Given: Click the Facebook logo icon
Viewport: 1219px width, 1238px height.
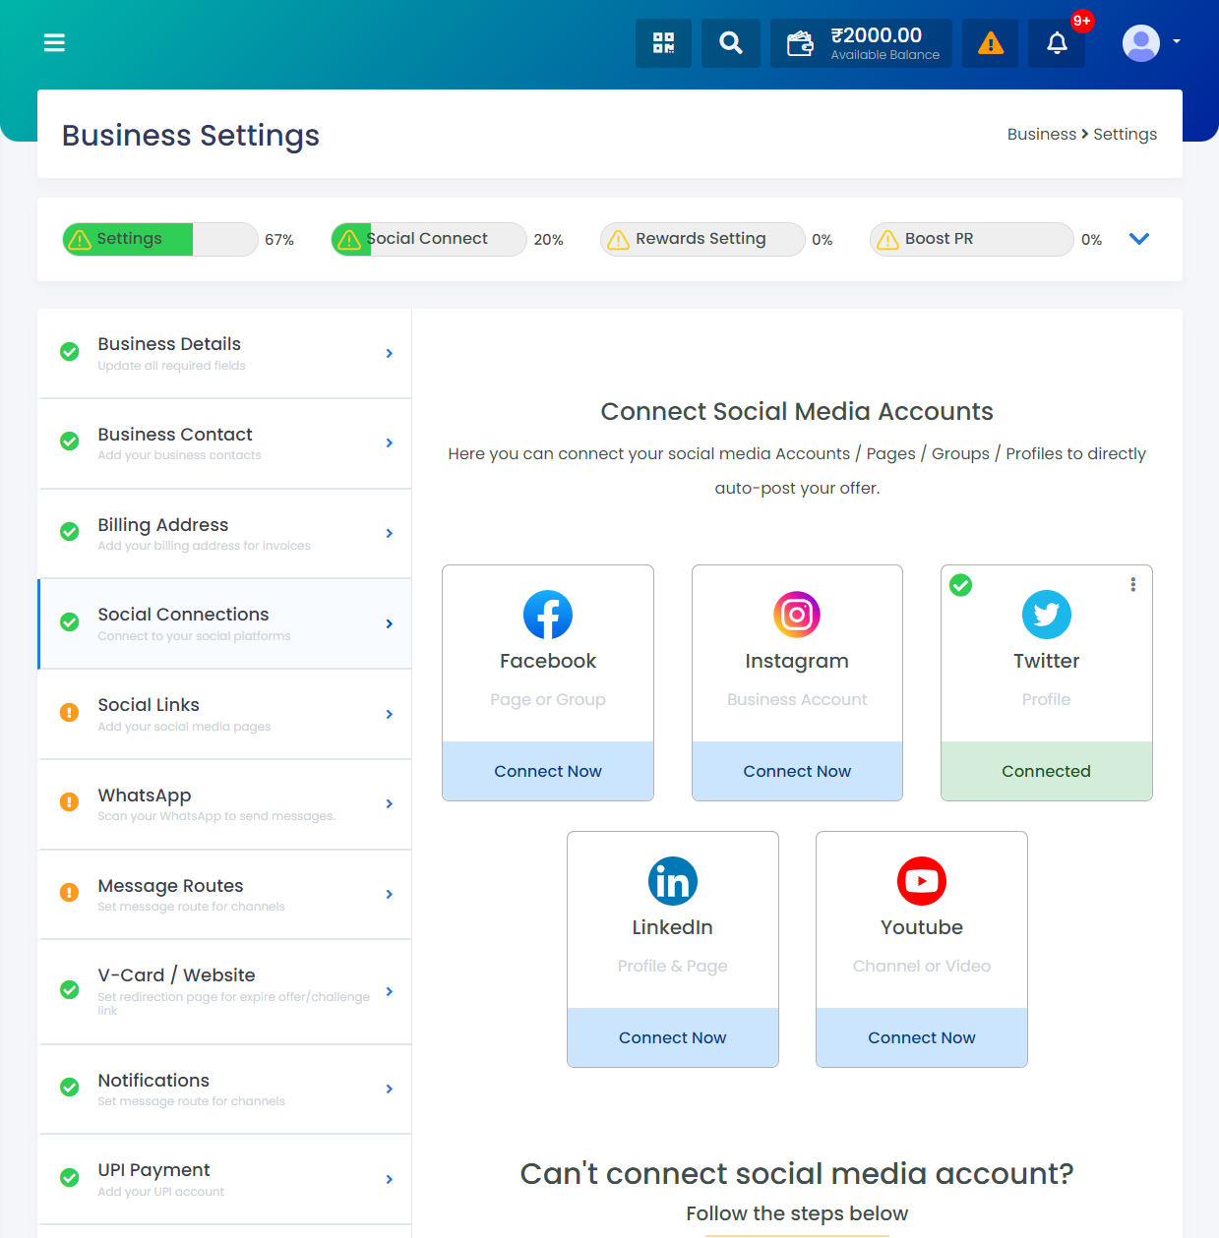Looking at the screenshot, I should click(x=548, y=615).
